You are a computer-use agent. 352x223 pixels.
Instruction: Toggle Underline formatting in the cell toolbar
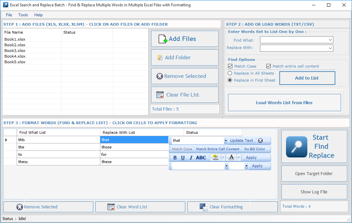point(183,157)
